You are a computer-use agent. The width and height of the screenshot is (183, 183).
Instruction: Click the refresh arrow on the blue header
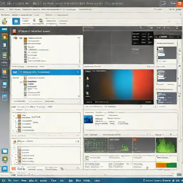[78, 72]
